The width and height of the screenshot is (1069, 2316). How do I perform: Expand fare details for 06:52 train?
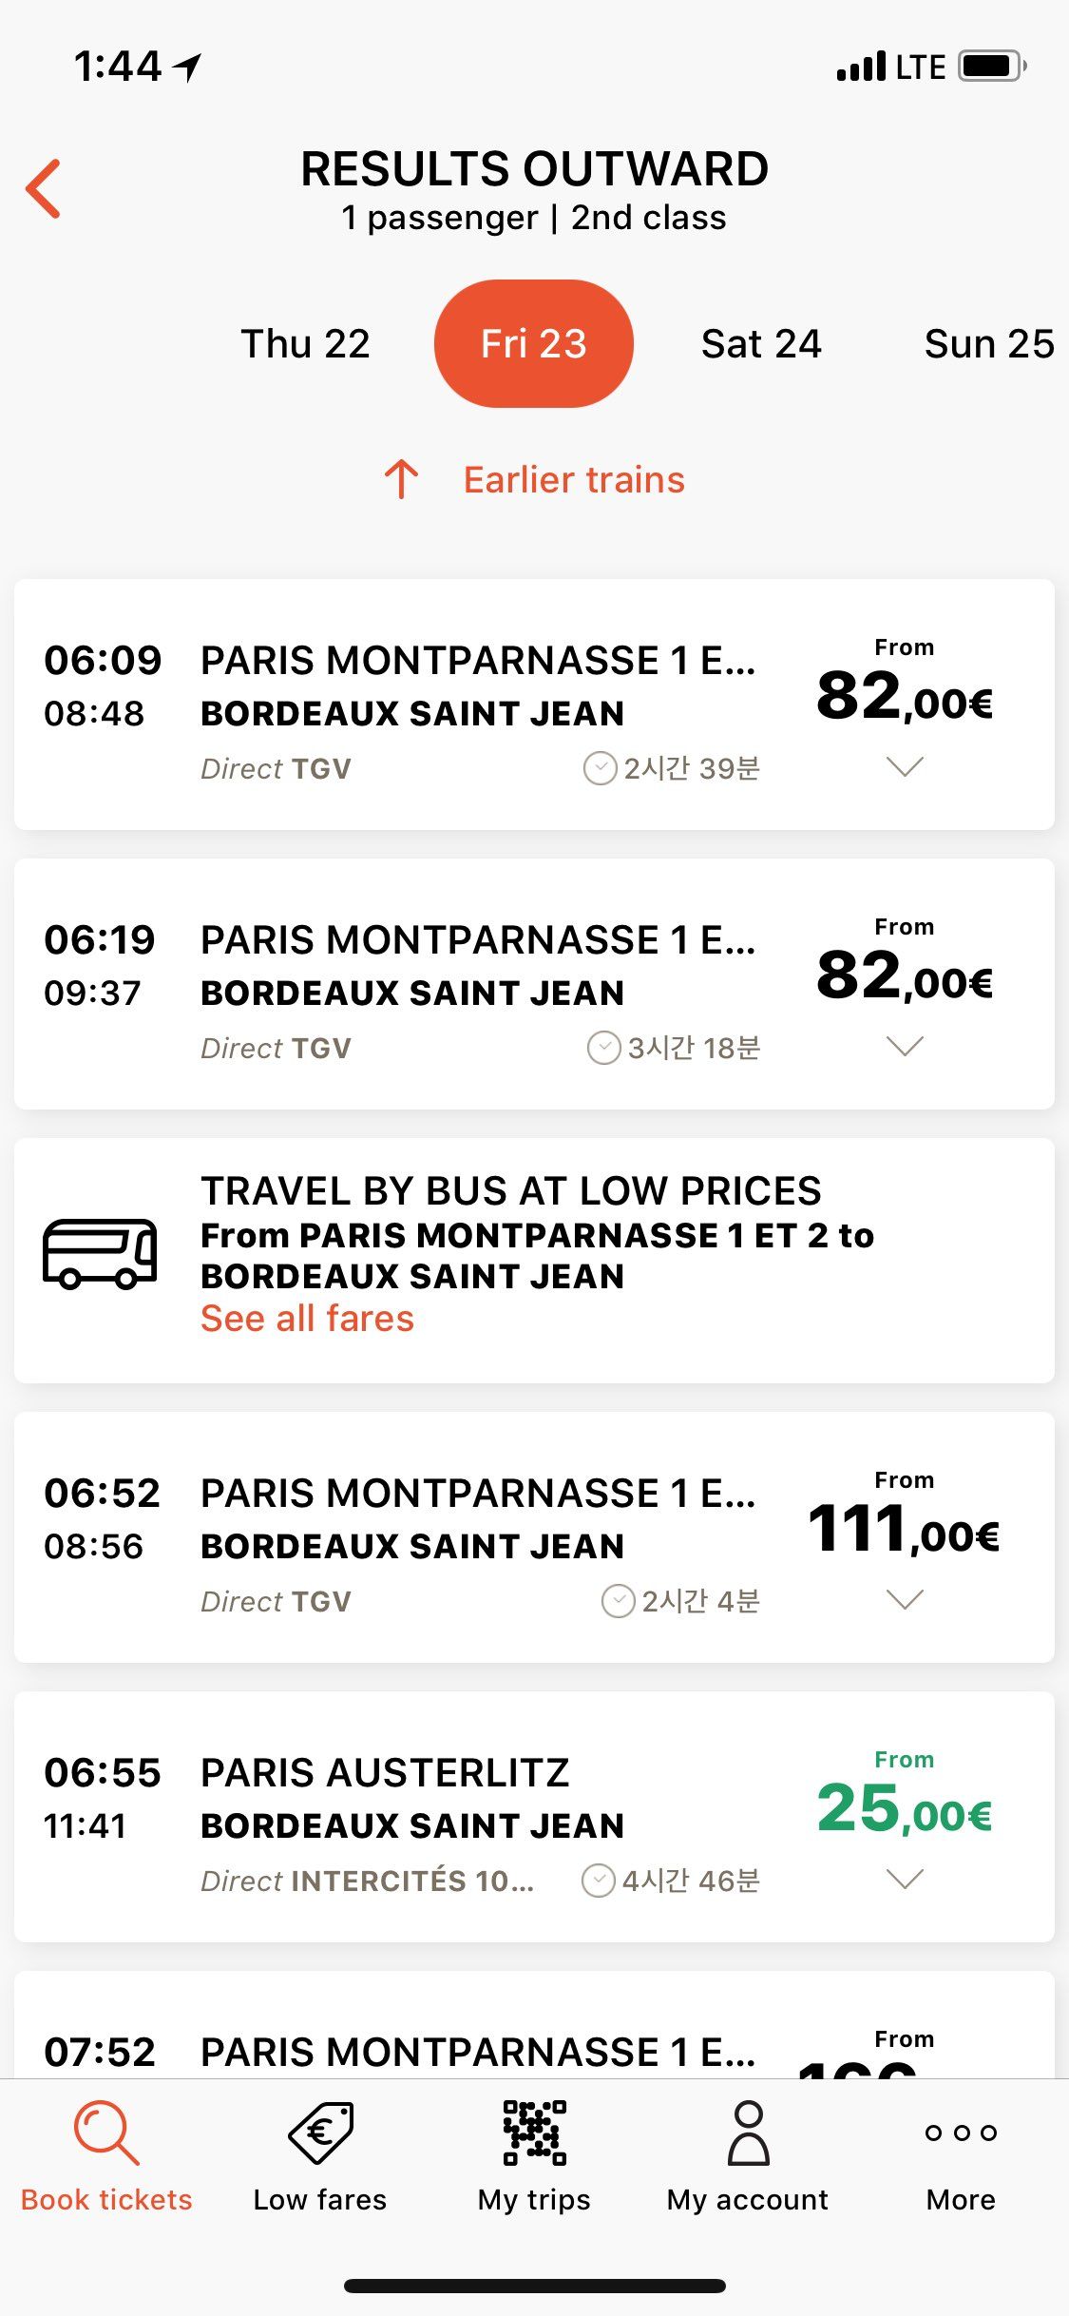(905, 1599)
